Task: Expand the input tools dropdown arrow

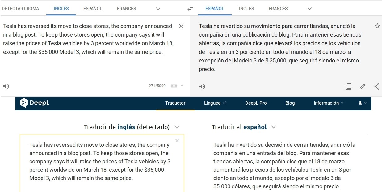Action: [x=182, y=85]
